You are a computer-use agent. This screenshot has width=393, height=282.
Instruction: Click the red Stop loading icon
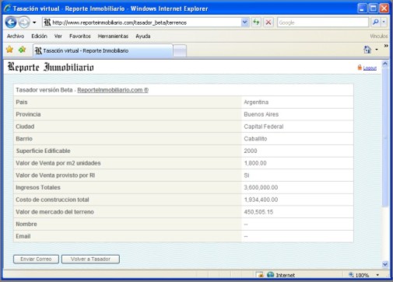[268, 23]
